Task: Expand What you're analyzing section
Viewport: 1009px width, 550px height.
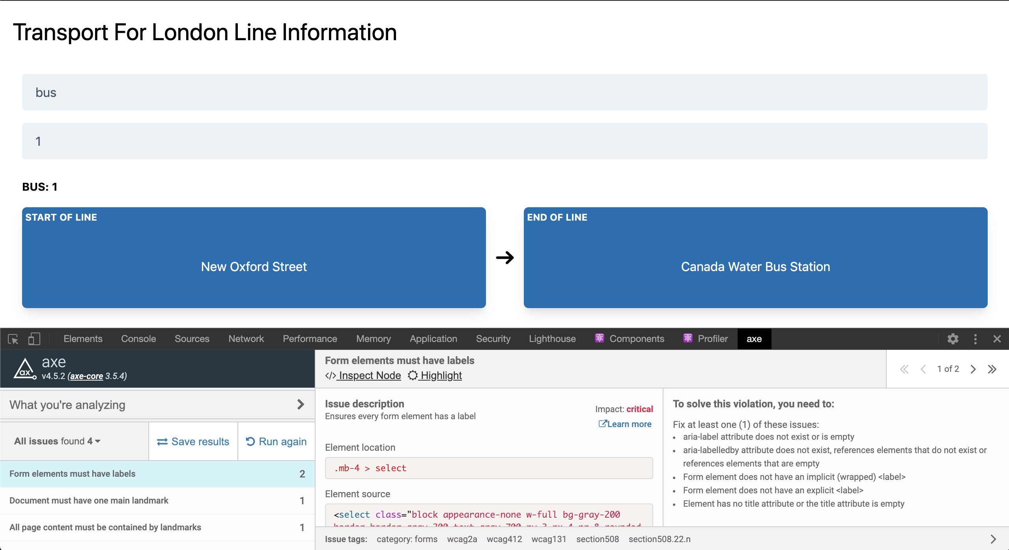Action: pos(157,405)
